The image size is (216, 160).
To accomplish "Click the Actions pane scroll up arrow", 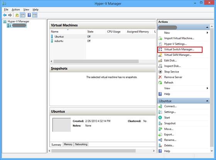I will coord(212,26).
